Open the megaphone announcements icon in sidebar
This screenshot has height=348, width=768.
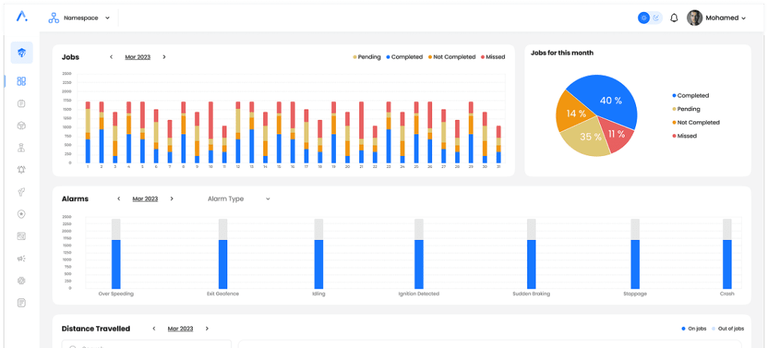coord(22,258)
